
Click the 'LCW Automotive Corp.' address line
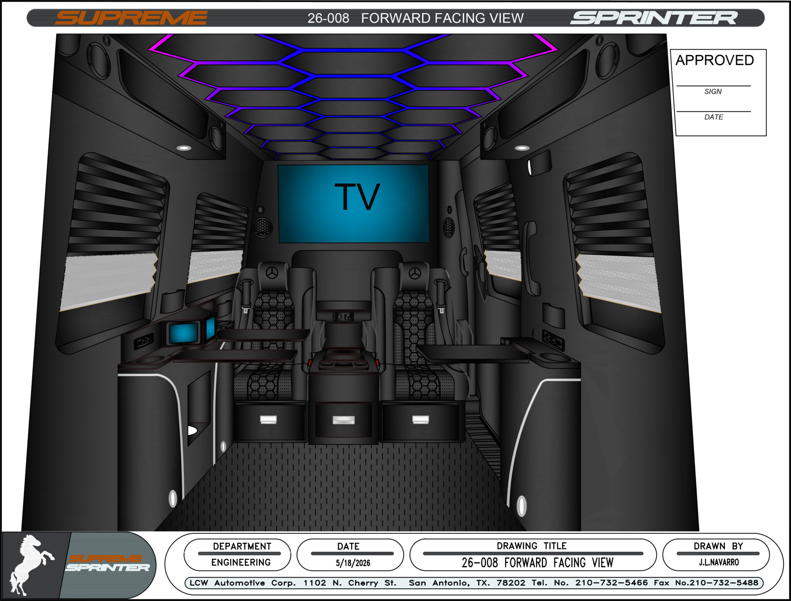474,583
